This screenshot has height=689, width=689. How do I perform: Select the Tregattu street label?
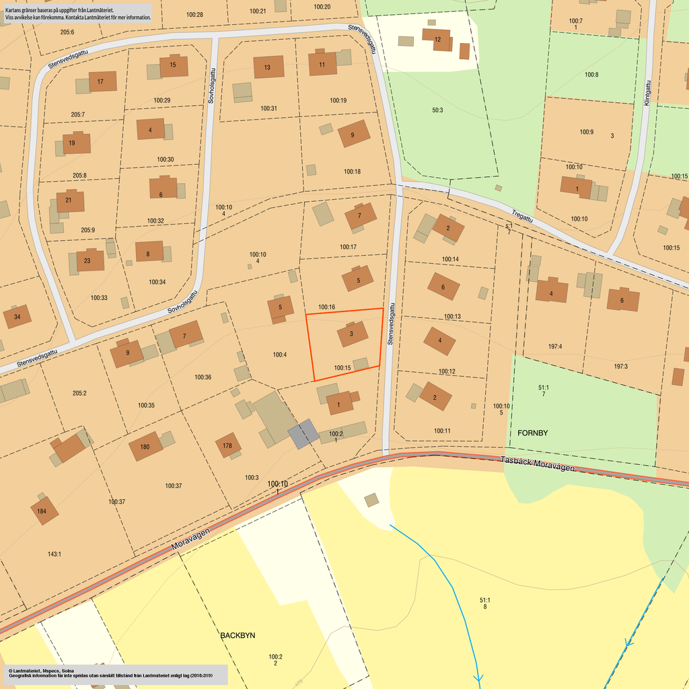click(x=522, y=216)
